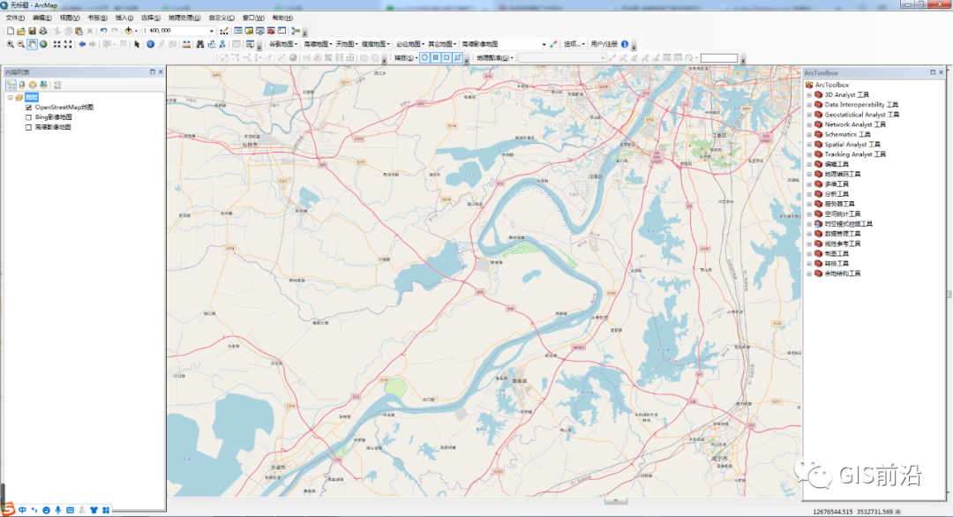Screen dimensions: 953x517
Task: Open the map scale dropdown
Action: [x=212, y=30]
